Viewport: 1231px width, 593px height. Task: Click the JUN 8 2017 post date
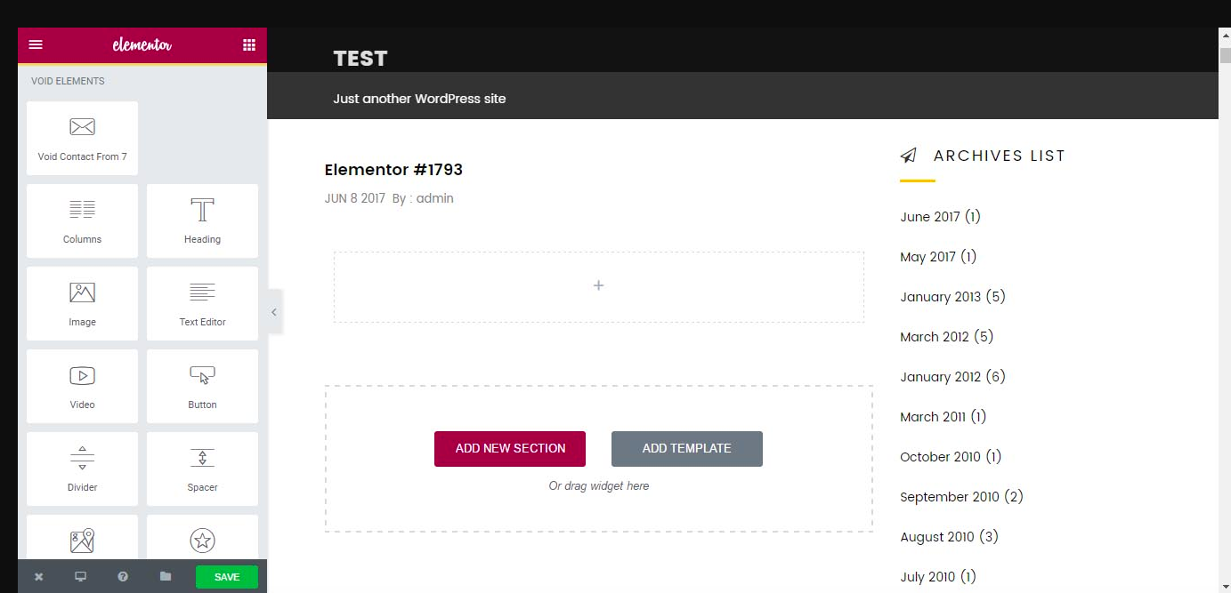[355, 198]
